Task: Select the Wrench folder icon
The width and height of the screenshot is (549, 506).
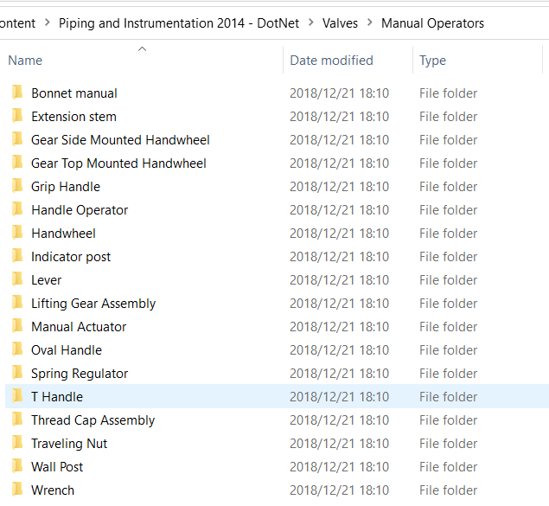Action: click(x=17, y=490)
